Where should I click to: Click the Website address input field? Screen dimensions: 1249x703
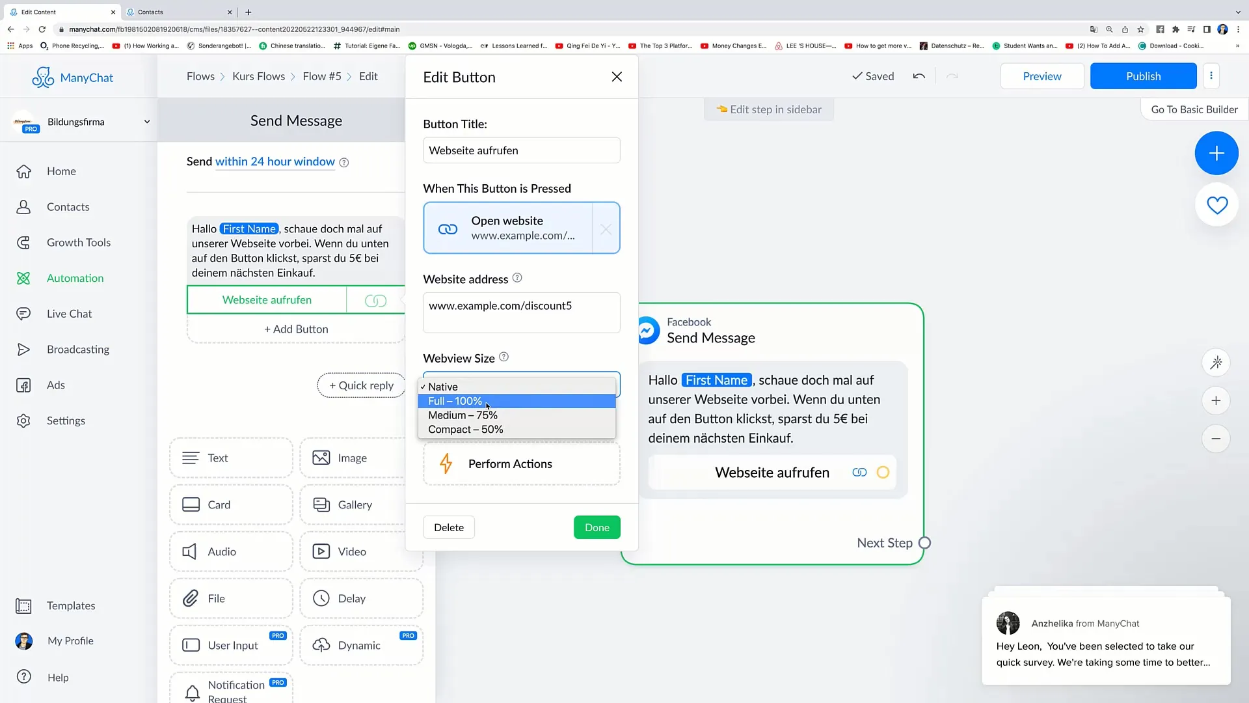pyautogui.click(x=522, y=305)
